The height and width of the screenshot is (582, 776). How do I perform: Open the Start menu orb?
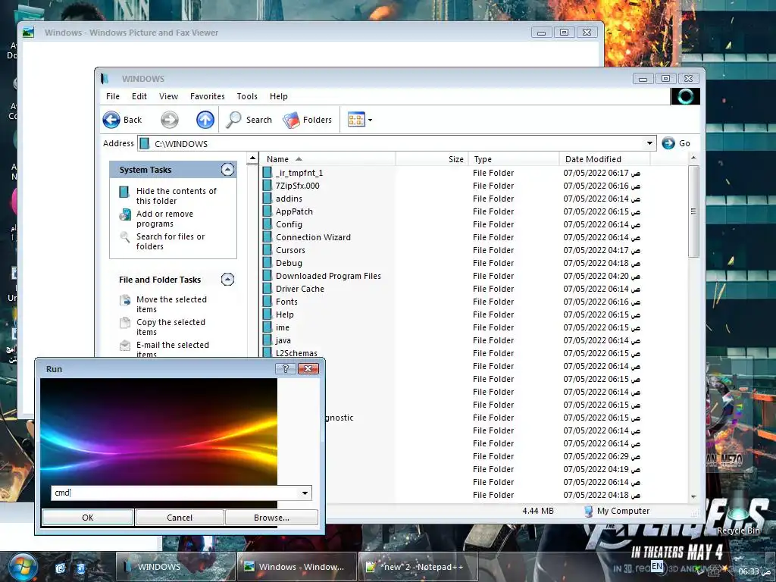[23, 567]
